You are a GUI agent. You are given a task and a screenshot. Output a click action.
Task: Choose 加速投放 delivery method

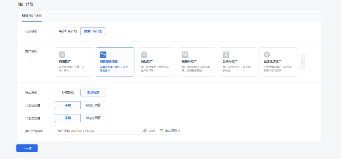[x=93, y=92]
